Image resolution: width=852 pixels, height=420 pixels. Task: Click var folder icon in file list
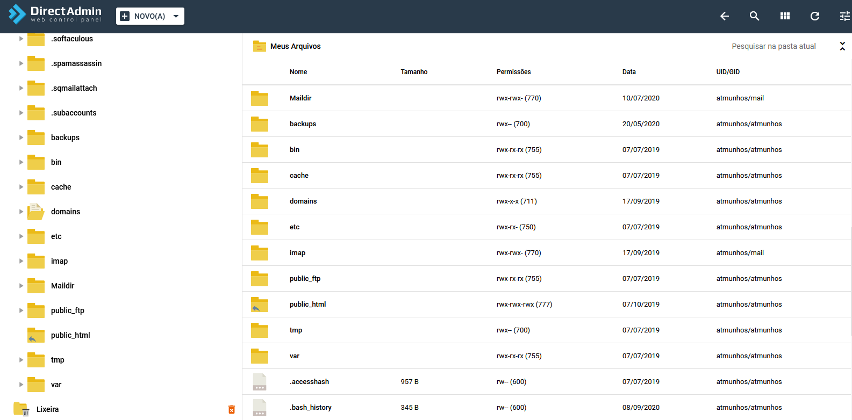click(260, 356)
